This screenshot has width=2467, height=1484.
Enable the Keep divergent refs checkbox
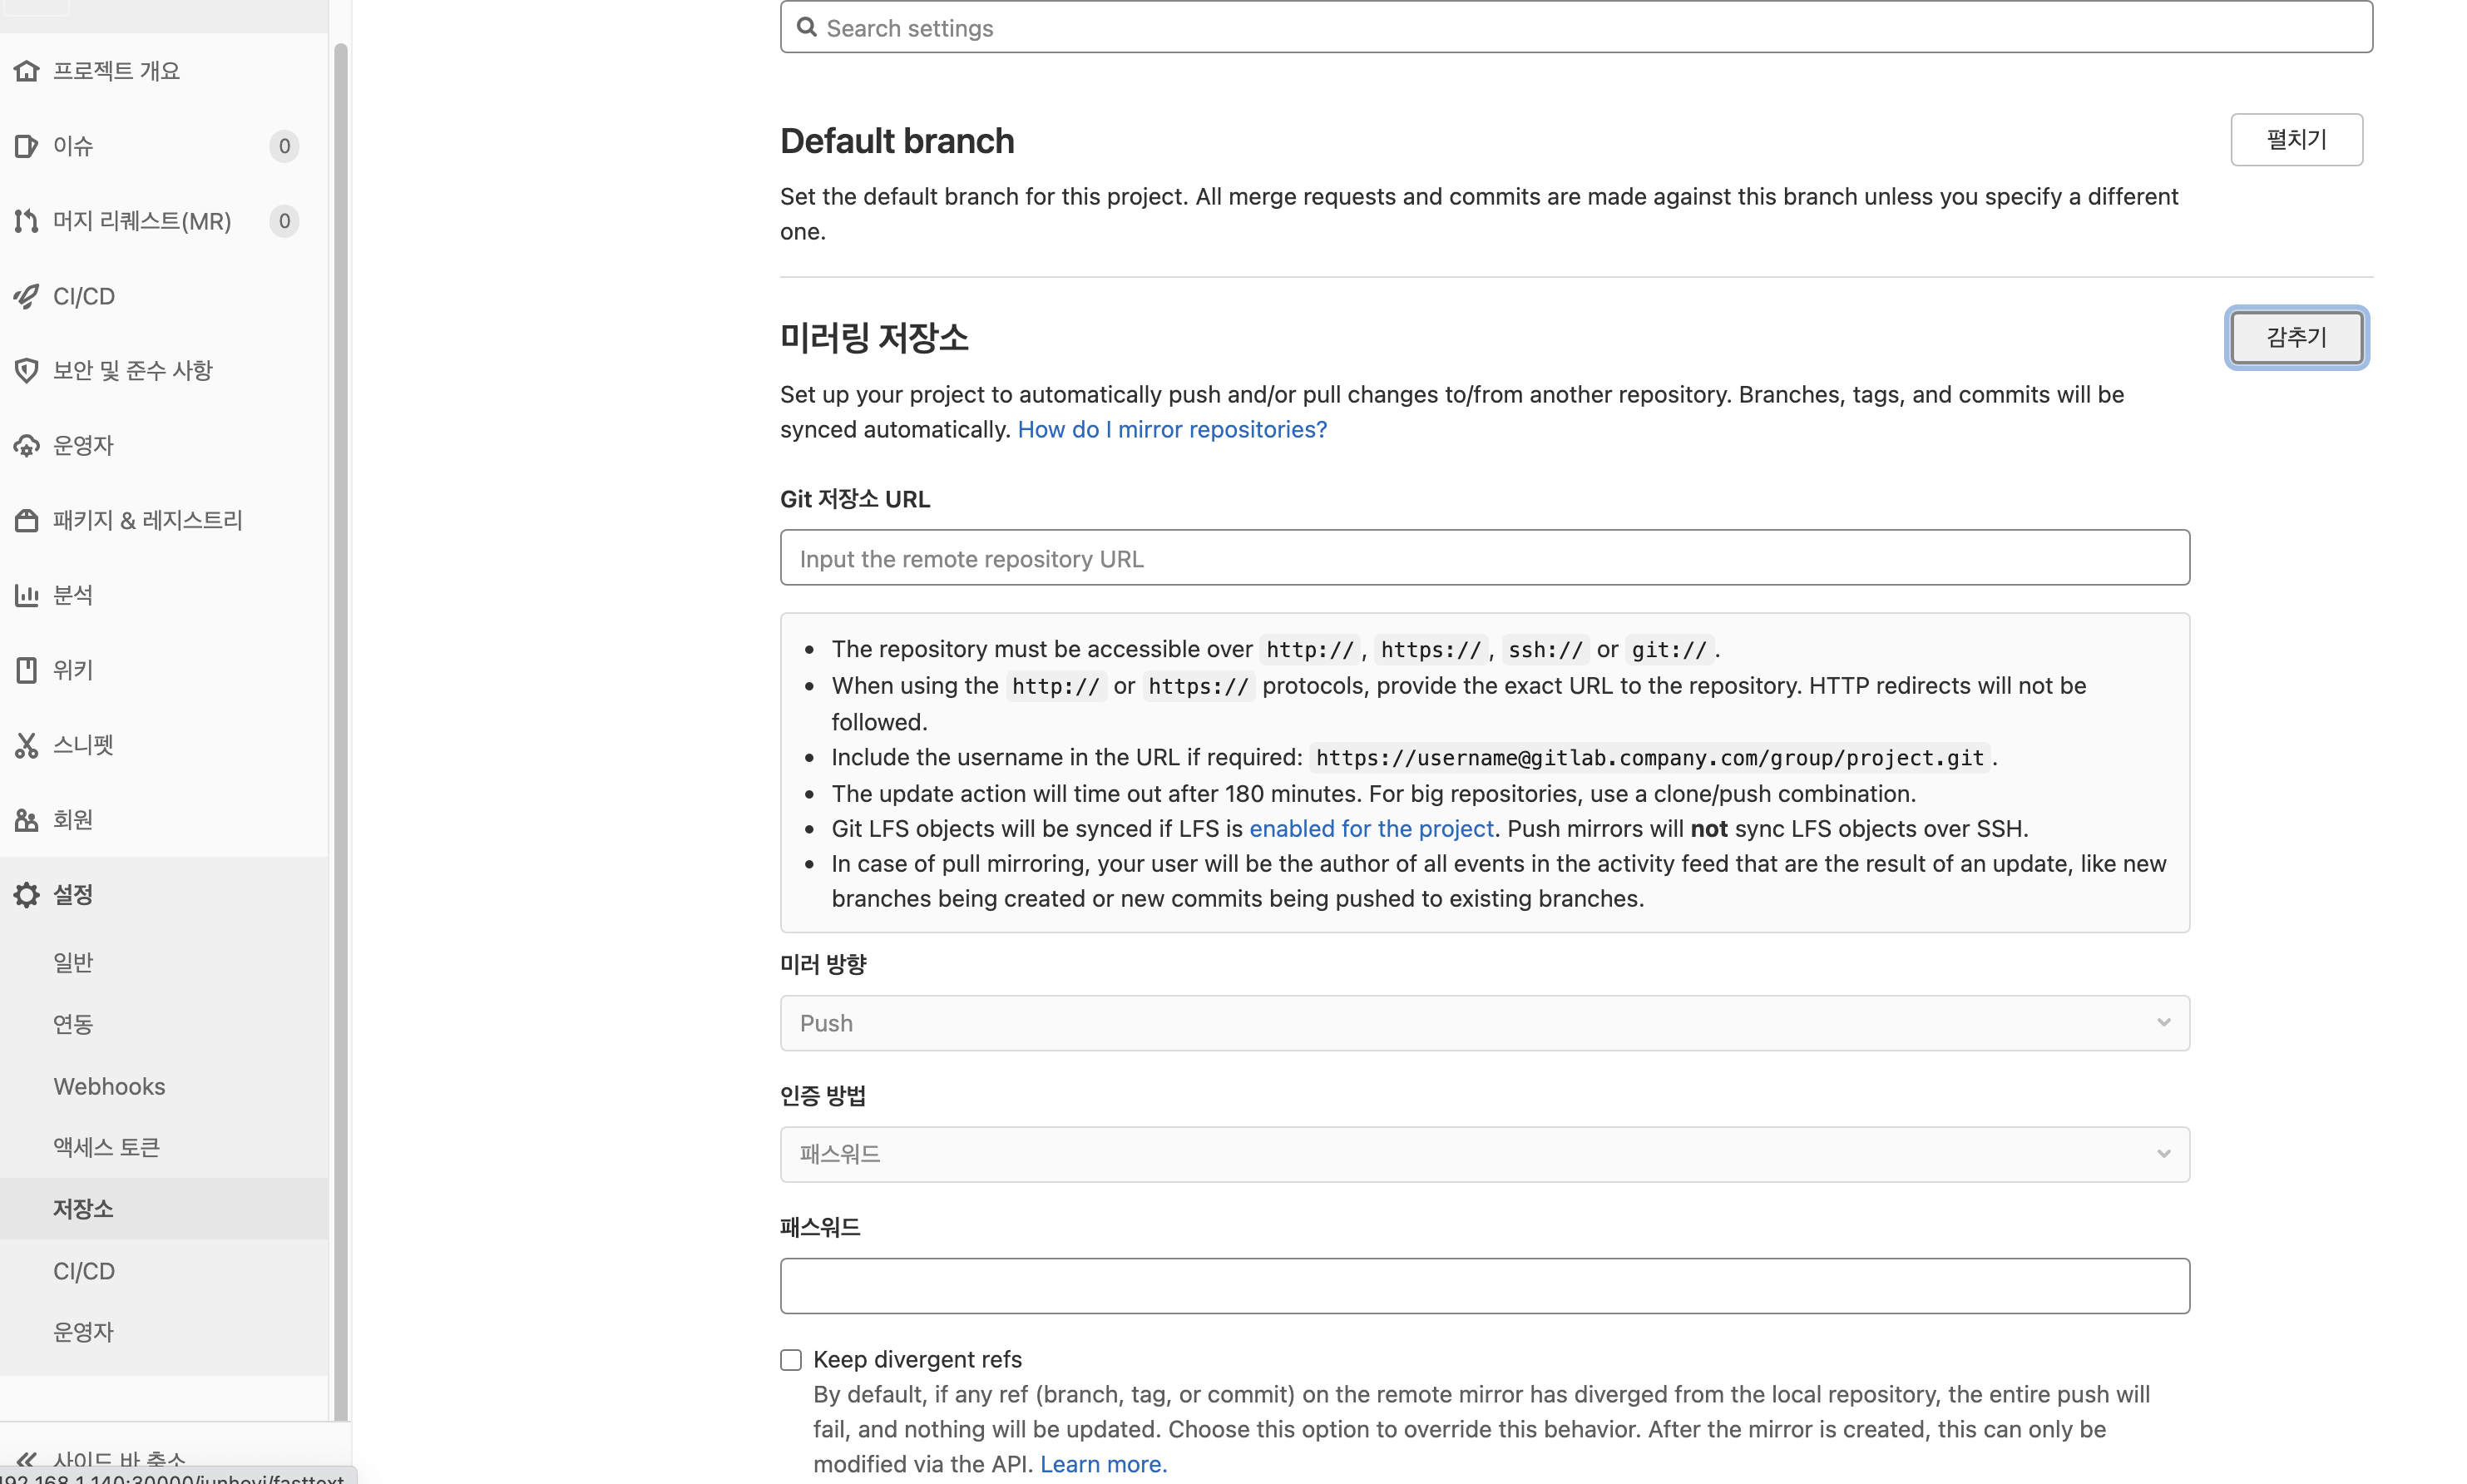791,1360
